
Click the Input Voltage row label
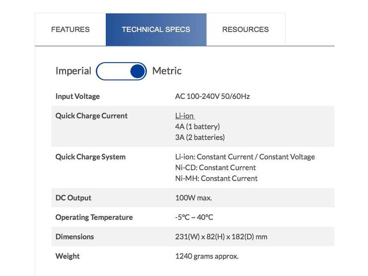77,97
